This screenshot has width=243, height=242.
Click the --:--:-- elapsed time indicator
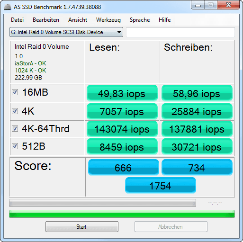[215, 203]
